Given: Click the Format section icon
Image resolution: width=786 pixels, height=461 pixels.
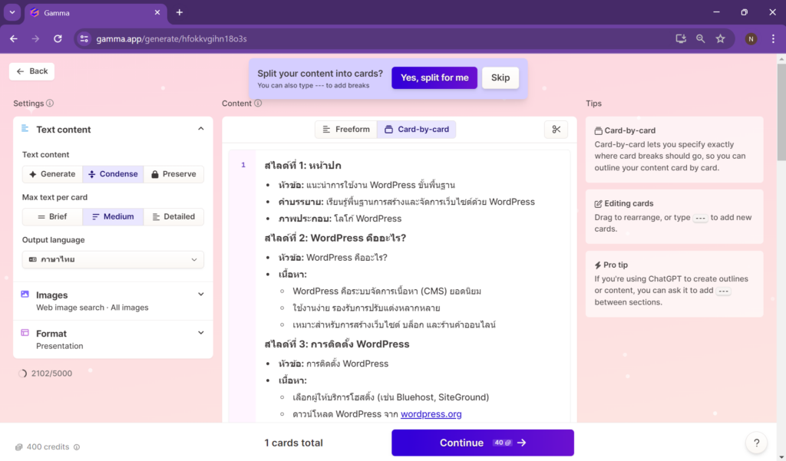Looking at the screenshot, I should pos(25,333).
